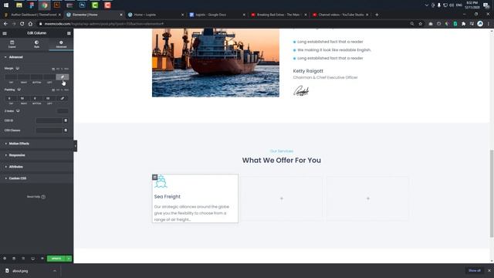
Task: Select the Sea Freight ship icon
Action: click(x=161, y=181)
